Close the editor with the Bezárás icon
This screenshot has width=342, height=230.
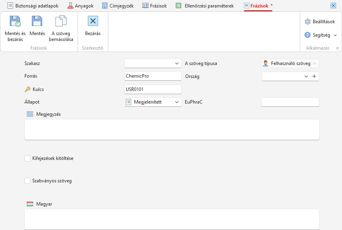pos(93,21)
